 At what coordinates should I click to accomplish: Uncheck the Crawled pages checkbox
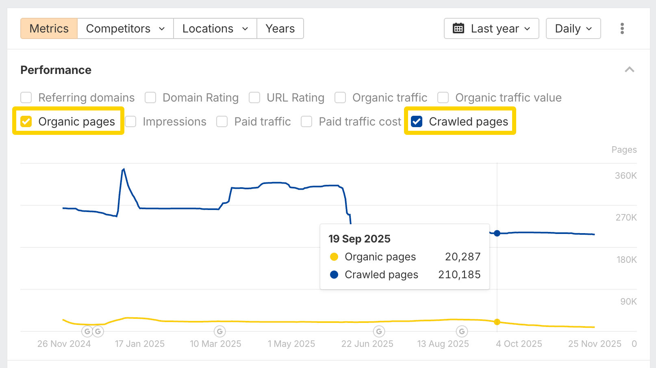417,121
